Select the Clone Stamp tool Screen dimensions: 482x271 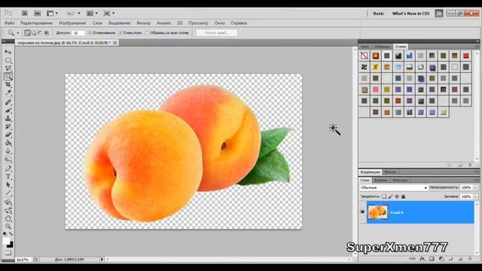coord(8,119)
